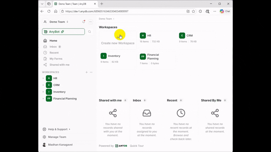This screenshot has height=152, width=271.
Task: Click Financial Planning label in sidebar
Action: [65, 99]
